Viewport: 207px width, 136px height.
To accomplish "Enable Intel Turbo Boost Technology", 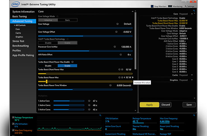I will tap(68, 43).
